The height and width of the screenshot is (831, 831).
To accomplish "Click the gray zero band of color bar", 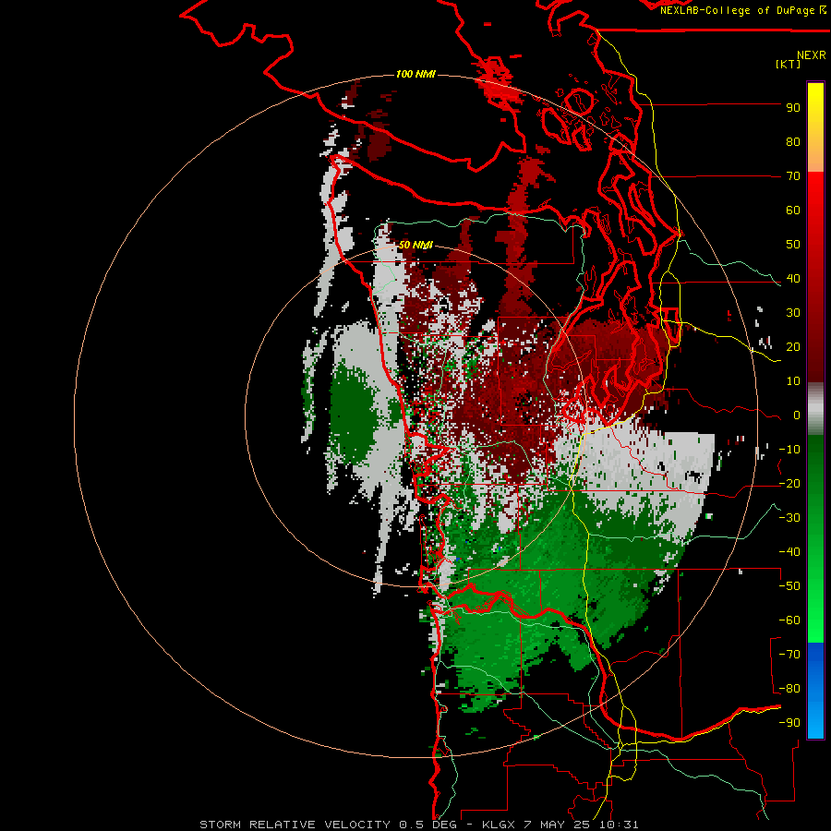I will (x=815, y=409).
